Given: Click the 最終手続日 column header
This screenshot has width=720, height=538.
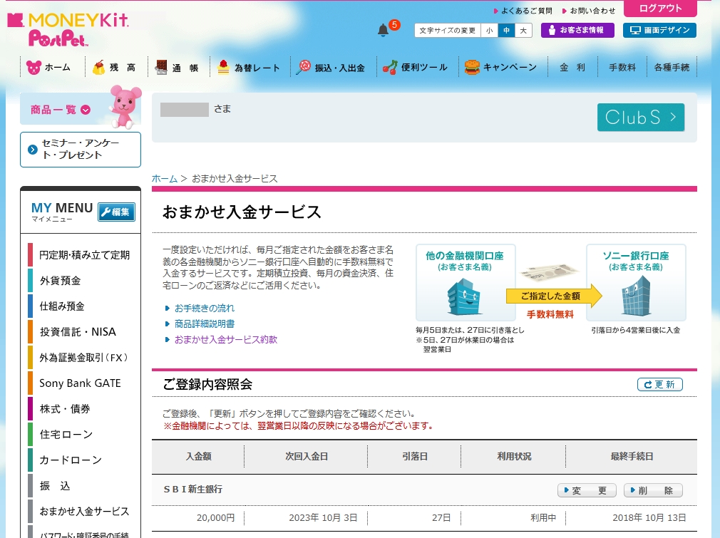Looking at the screenshot, I should (x=632, y=456).
